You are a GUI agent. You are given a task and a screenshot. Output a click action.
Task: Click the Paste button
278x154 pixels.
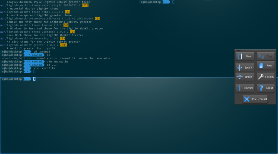pyautogui.click(x=266, y=66)
